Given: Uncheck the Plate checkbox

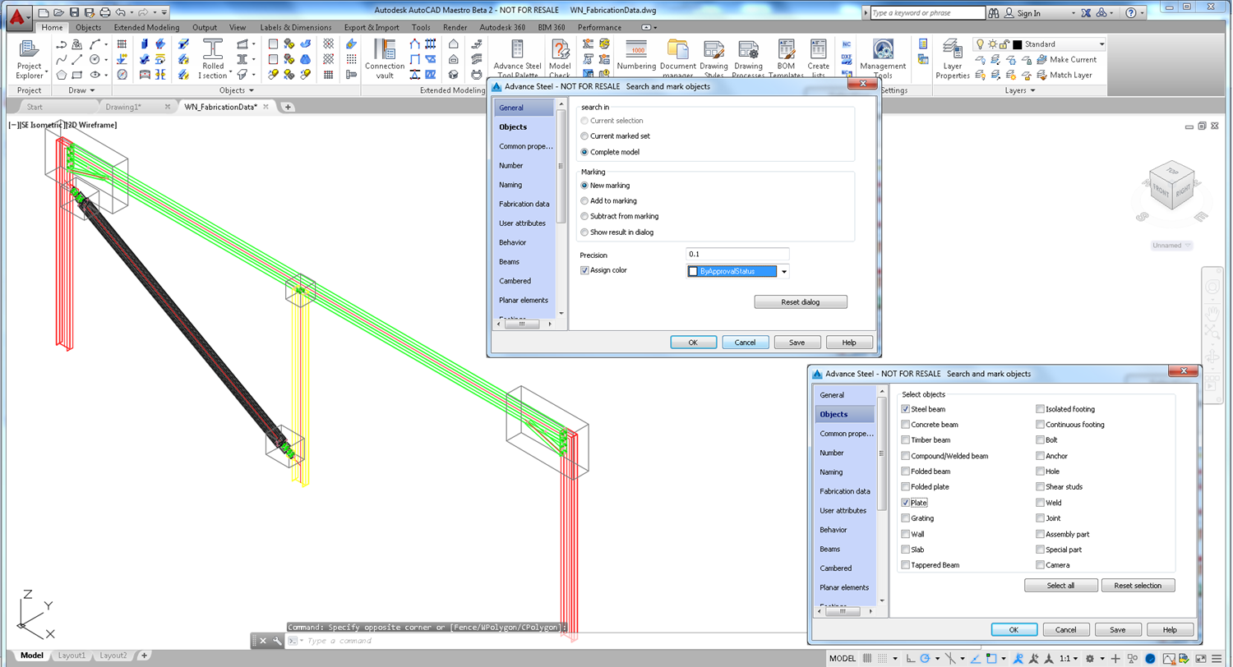Looking at the screenshot, I should 906,503.
